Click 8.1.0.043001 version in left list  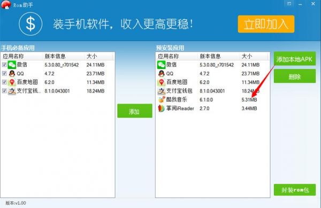click(x=57, y=91)
